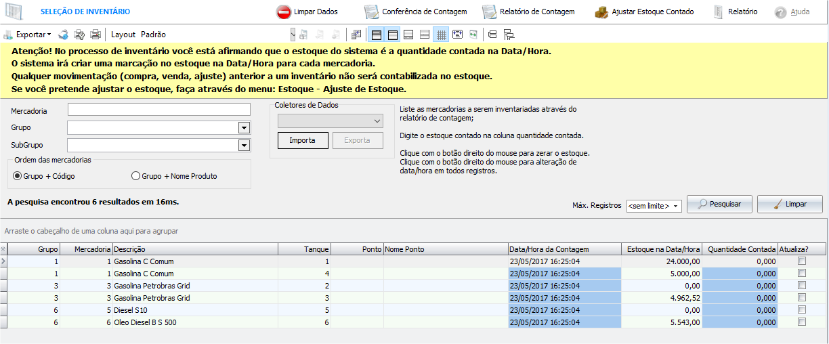Click the blue-globe icon right of Exportar
This screenshot has height=344, width=829.
click(63, 34)
